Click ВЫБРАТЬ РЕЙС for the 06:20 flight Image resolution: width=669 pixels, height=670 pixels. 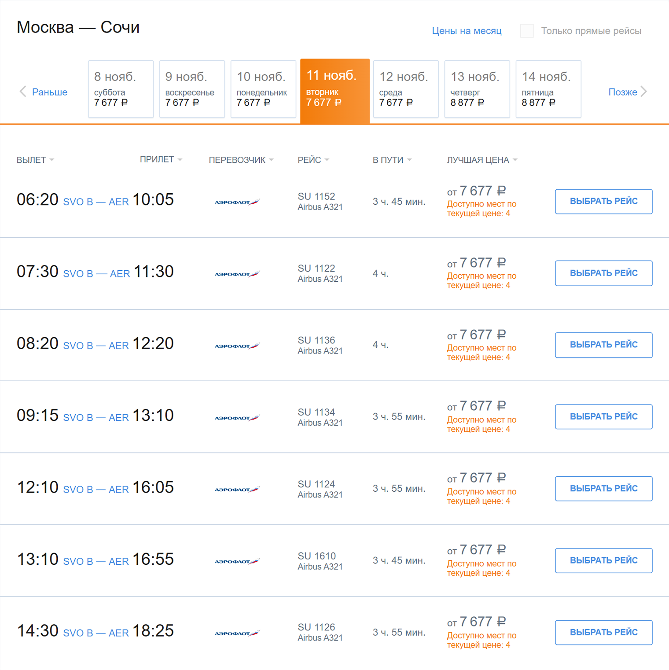tap(603, 201)
